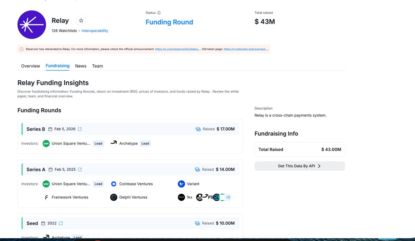The width and height of the screenshot is (415, 241).
Task: Click the warning icon in the rebrand notice
Action: pyautogui.click(x=21, y=49)
